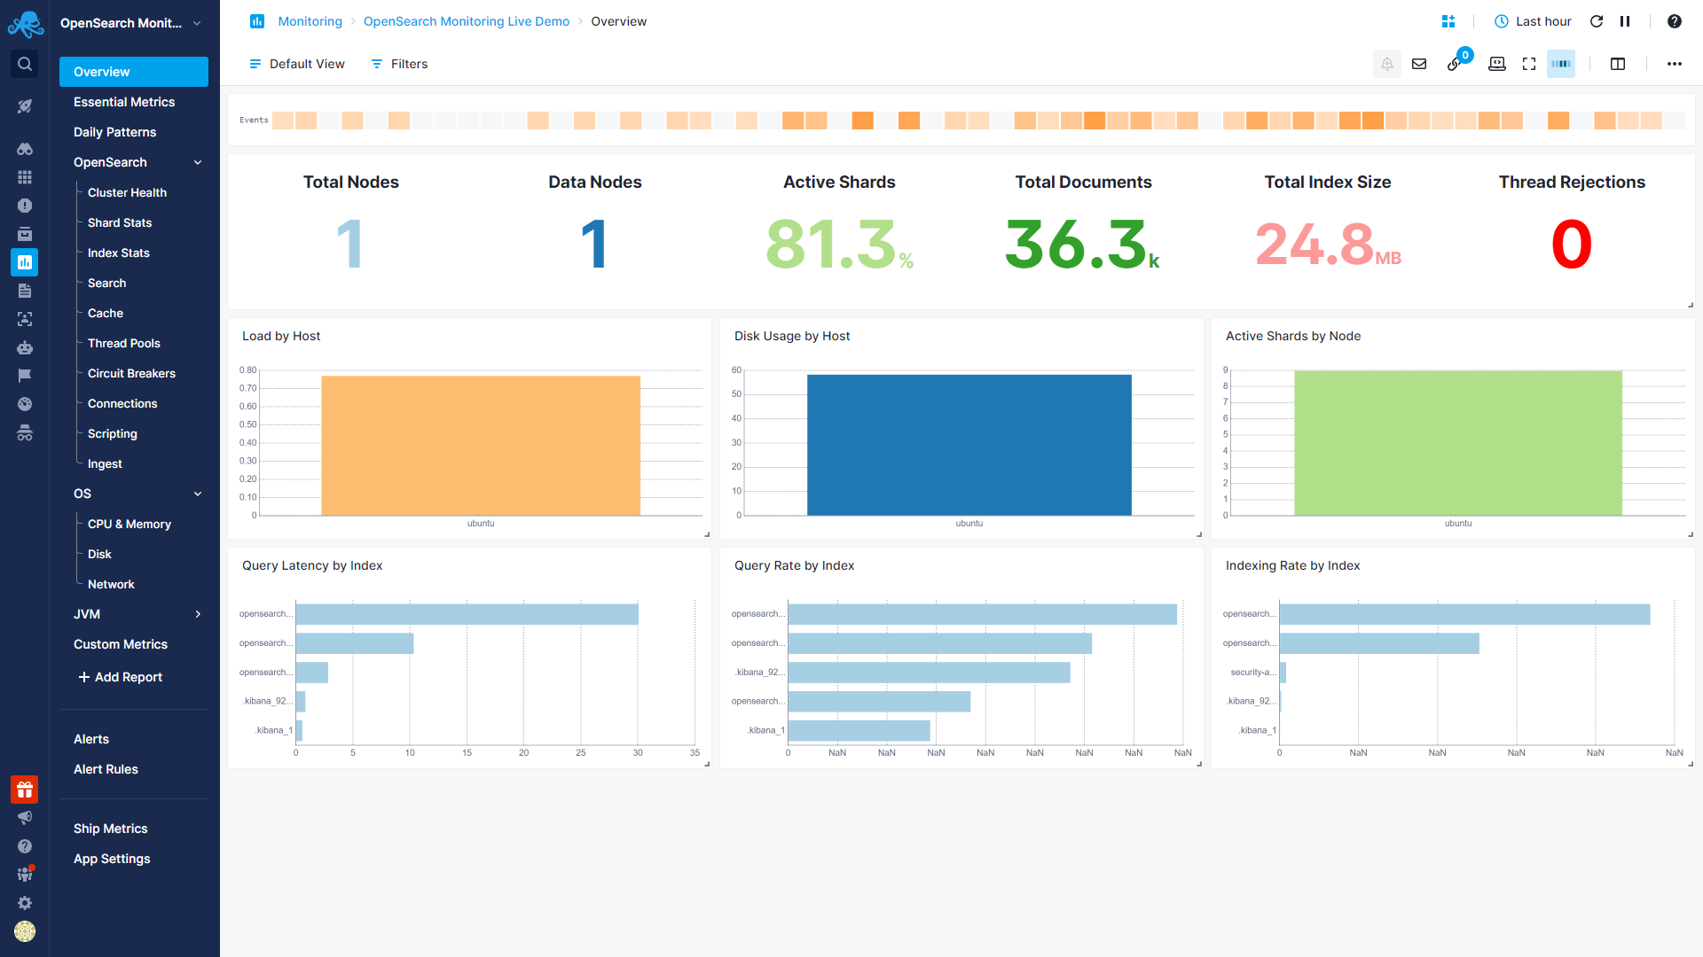This screenshot has height=957, width=1703.
Task: Open the Monitoring breadcrumb link
Action: coord(310,20)
